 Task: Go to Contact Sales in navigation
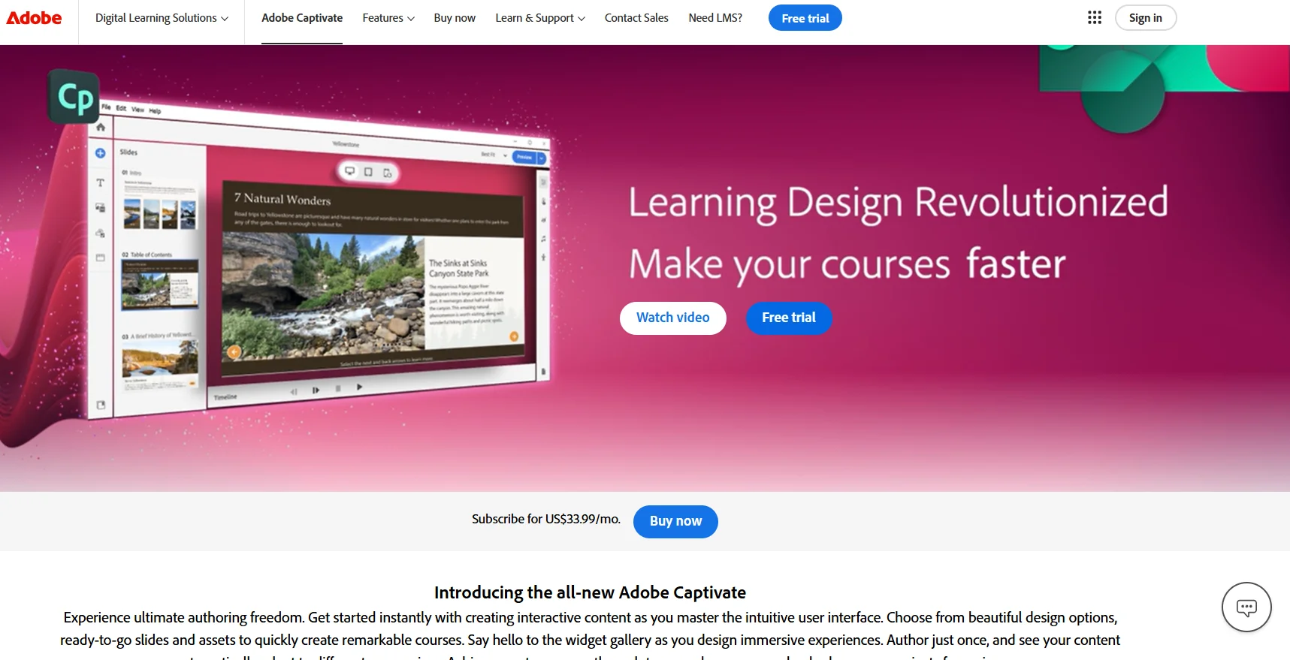(x=636, y=18)
